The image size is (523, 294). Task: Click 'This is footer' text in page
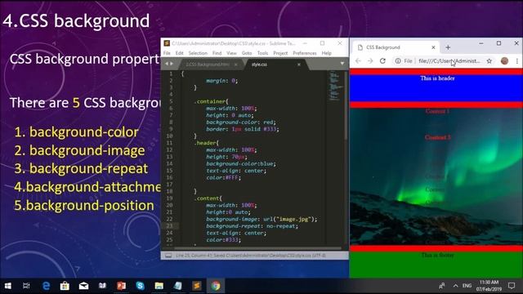tap(437, 255)
